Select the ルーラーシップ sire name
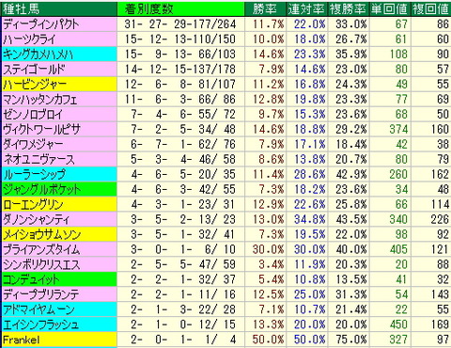The image size is (451, 348). (x=34, y=175)
